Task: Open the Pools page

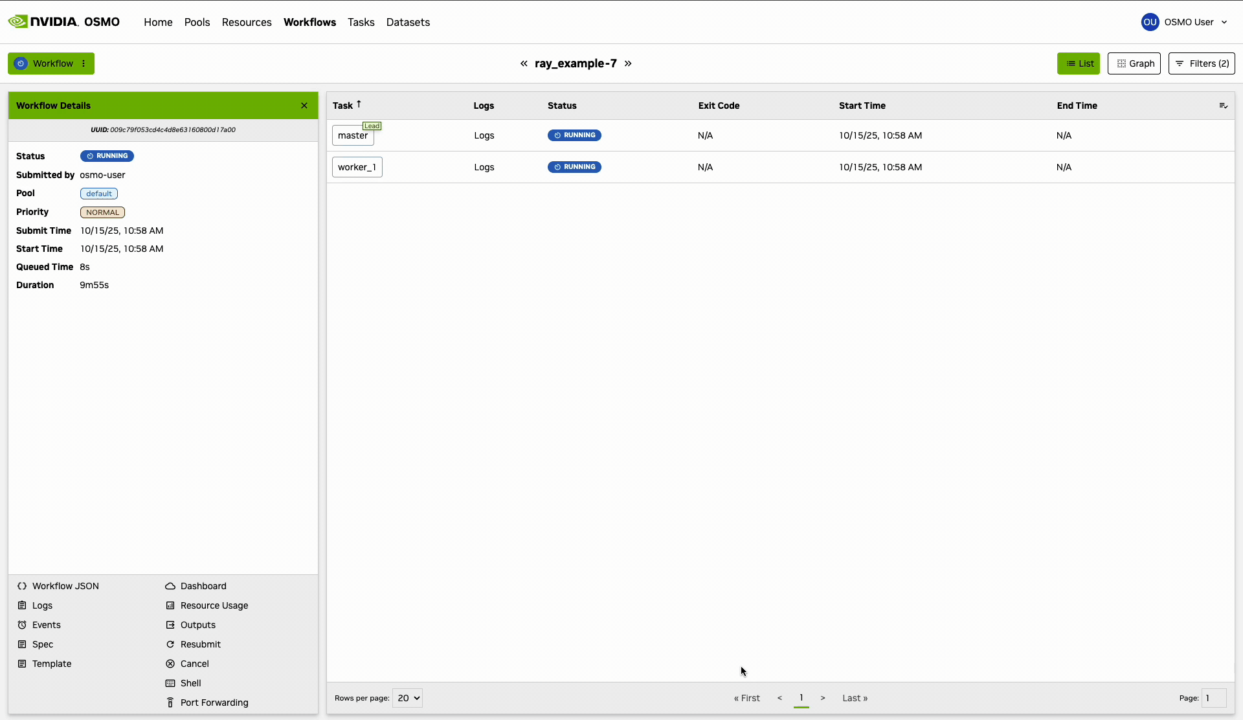Action: [197, 22]
